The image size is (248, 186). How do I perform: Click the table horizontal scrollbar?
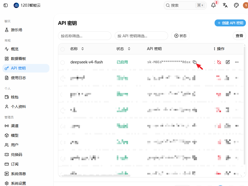(x=96, y=175)
